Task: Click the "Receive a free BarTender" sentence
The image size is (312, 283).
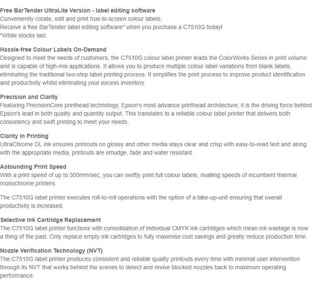Action: click(x=111, y=27)
